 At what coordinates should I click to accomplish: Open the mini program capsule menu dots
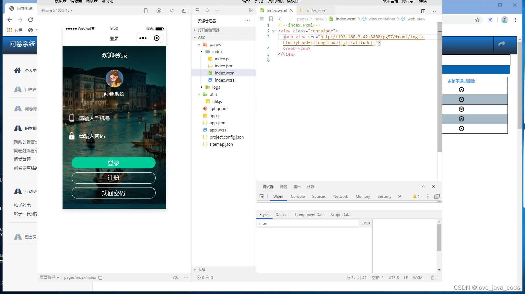pyautogui.click(x=143, y=38)
